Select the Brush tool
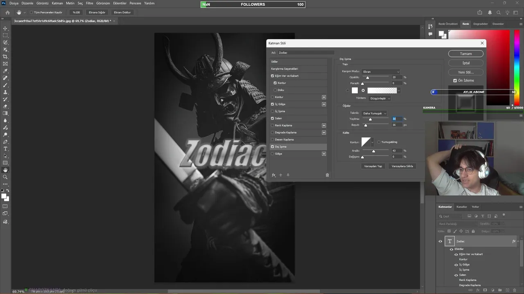The width and height of the screenshot is (524, 294). coord(5,85)
